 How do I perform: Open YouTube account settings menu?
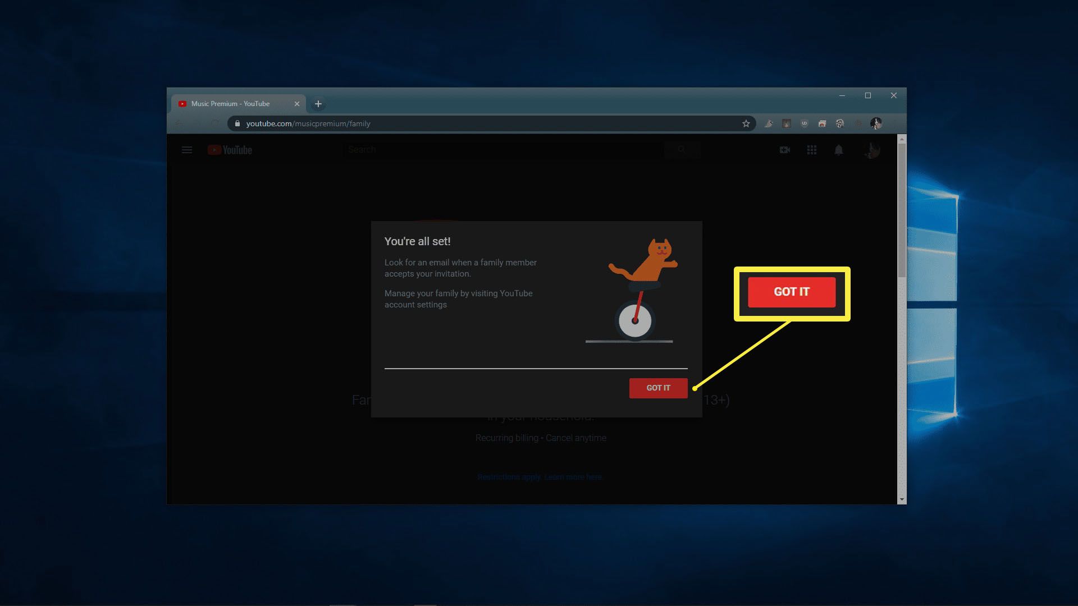872,149
